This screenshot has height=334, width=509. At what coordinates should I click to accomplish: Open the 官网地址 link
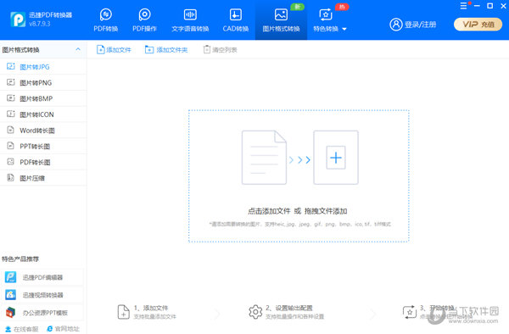pyautogui.click(x=64, y=329)
